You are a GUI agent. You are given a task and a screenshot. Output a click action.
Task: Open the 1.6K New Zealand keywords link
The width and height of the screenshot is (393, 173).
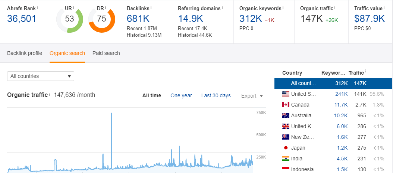[342, 137]
